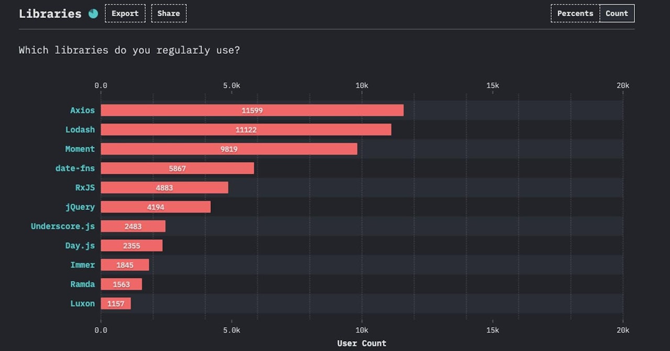The height and width of the screenshot is (351, 670).
Task: Select the Luxon bar showing 1157
Action: click(116, 303)
